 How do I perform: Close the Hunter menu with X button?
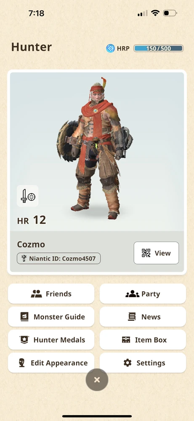click(97, 380)
